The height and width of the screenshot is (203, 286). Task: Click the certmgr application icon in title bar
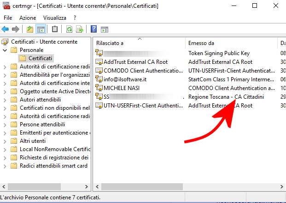pyautogui.click(x=6, y=6)
